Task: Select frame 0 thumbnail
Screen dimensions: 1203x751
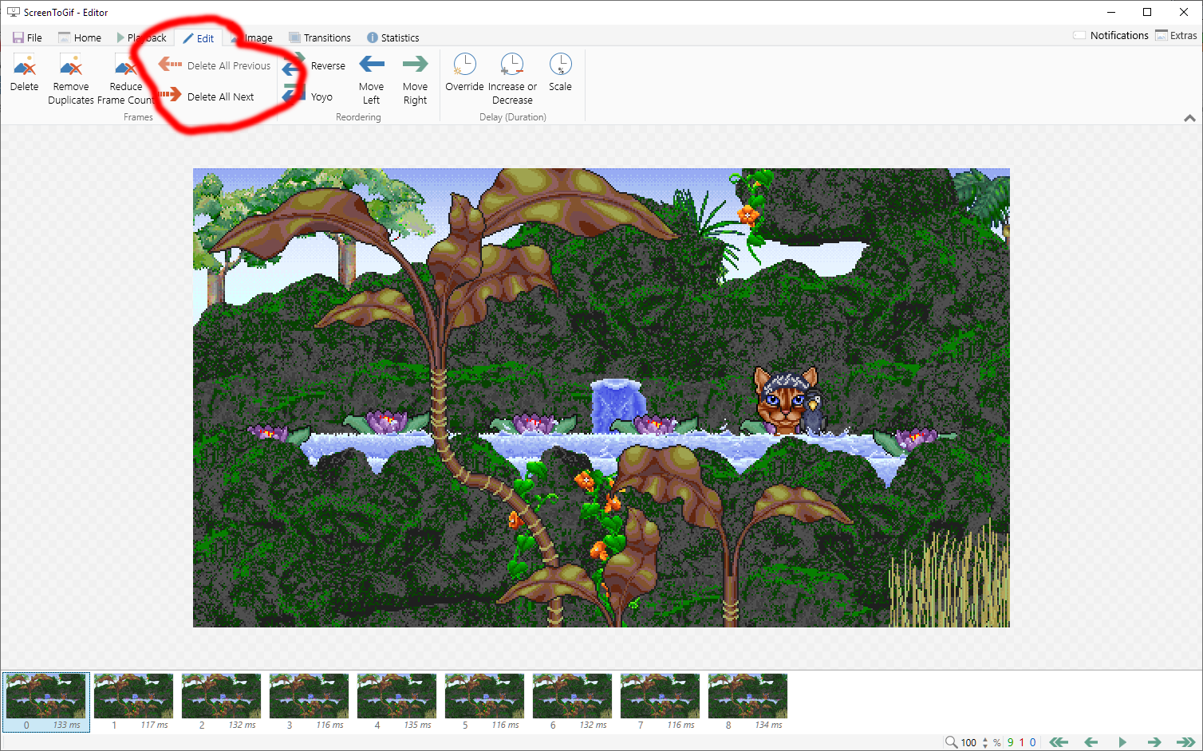Action: click(46, 702)
